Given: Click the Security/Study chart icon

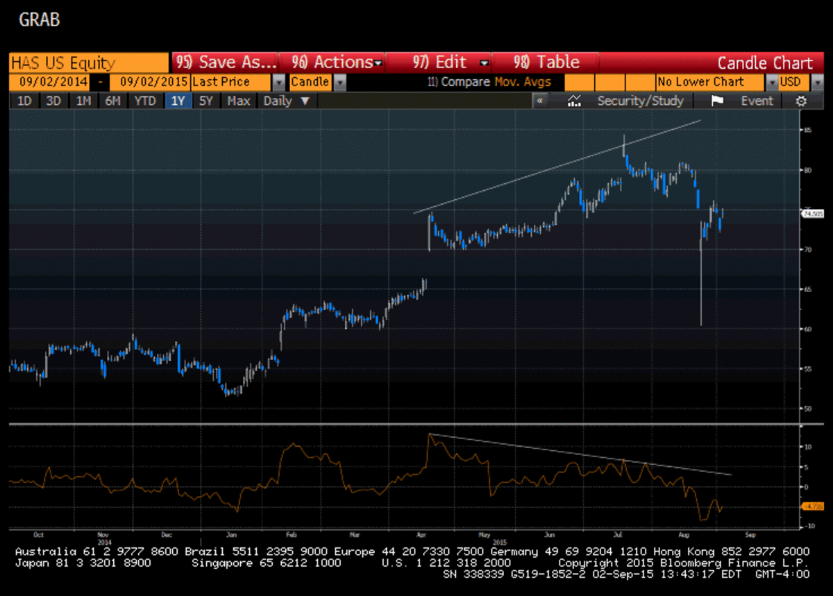Looking at the screenshot, I should pos(574,101).
